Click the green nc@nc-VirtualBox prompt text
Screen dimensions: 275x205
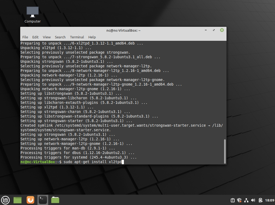click(x=38, y=162)
